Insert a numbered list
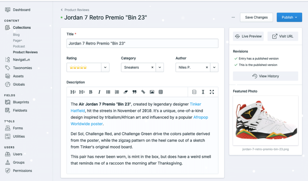This screenshot has width=308, height=181. coord(117,92)
